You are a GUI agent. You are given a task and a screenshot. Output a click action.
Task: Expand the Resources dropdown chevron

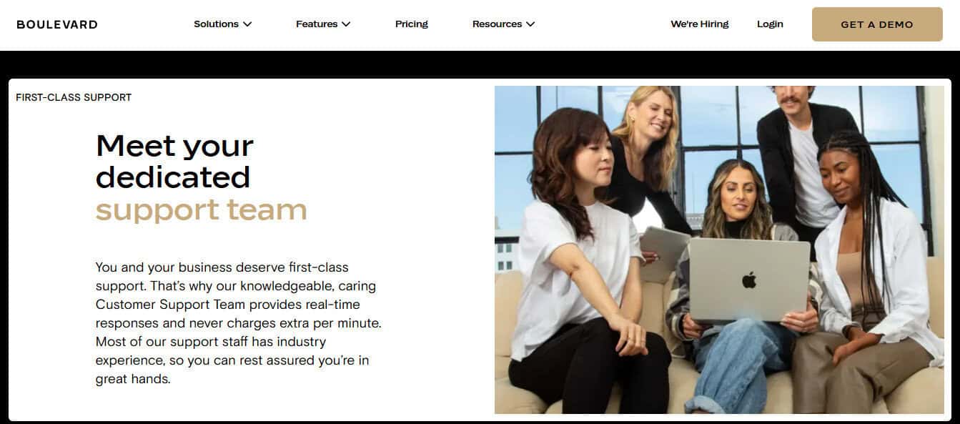[x=530, y=24]
